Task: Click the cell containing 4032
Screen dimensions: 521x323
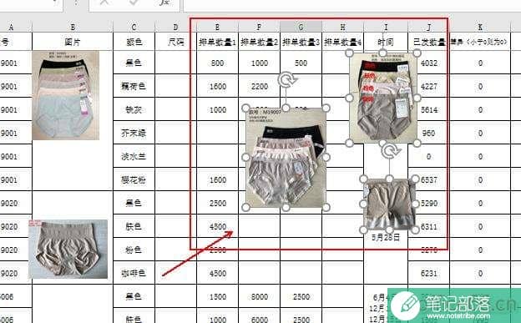Action: coord(428,63)
